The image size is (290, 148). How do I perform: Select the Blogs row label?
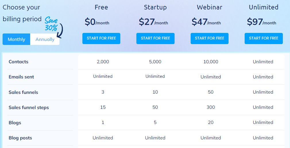coord(15,123)
